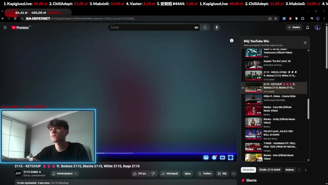Play PALUCH Red Bull 64 Bars item
Viewport: 328px width, 185px height.
(274, 135)
